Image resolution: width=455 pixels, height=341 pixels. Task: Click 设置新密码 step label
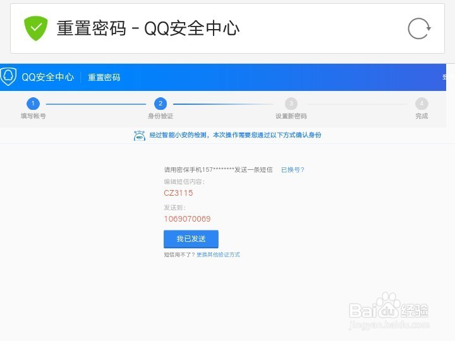(291, 116)
